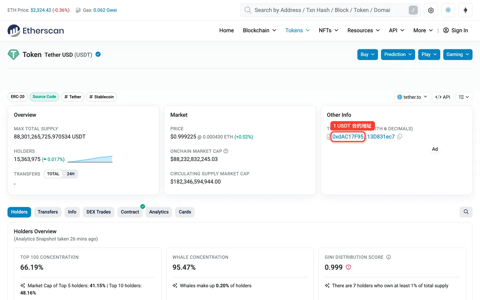Focus the address search input field
This screenshot has width=480, height=300.
(x=330, y=10)
